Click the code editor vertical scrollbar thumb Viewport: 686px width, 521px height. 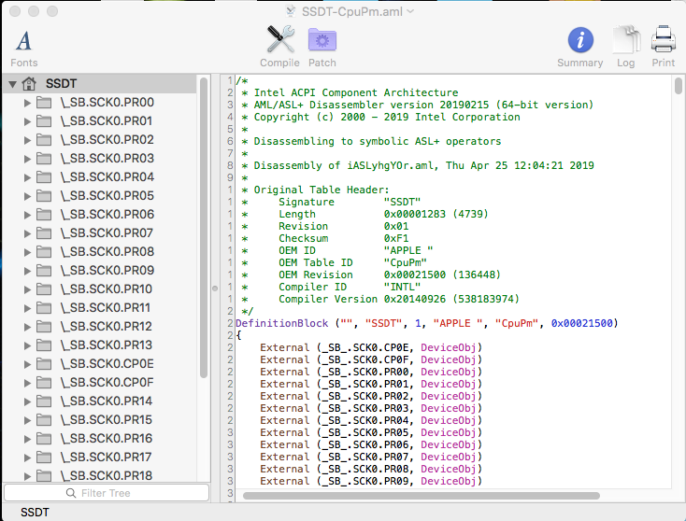click(x=679, y=86)
